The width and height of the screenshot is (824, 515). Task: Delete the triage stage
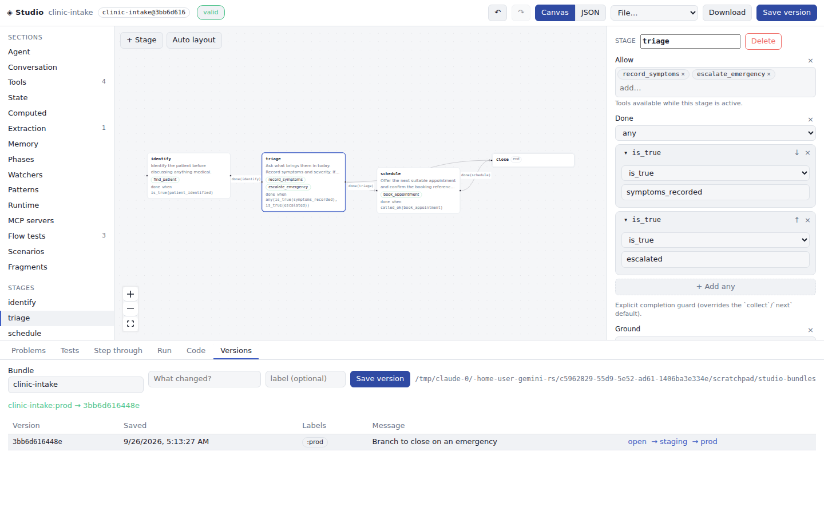coord(763,41)
